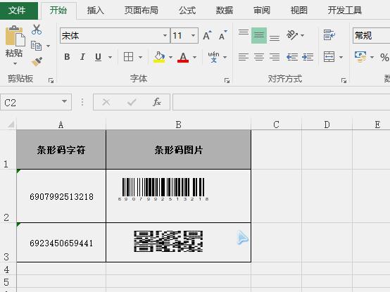Switch to 视图 tab
The image size is (390, 292).
point(299,11)
